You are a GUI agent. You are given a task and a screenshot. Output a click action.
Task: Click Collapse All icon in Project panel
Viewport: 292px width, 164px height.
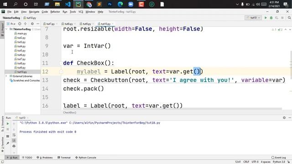[x=26, y=24]
